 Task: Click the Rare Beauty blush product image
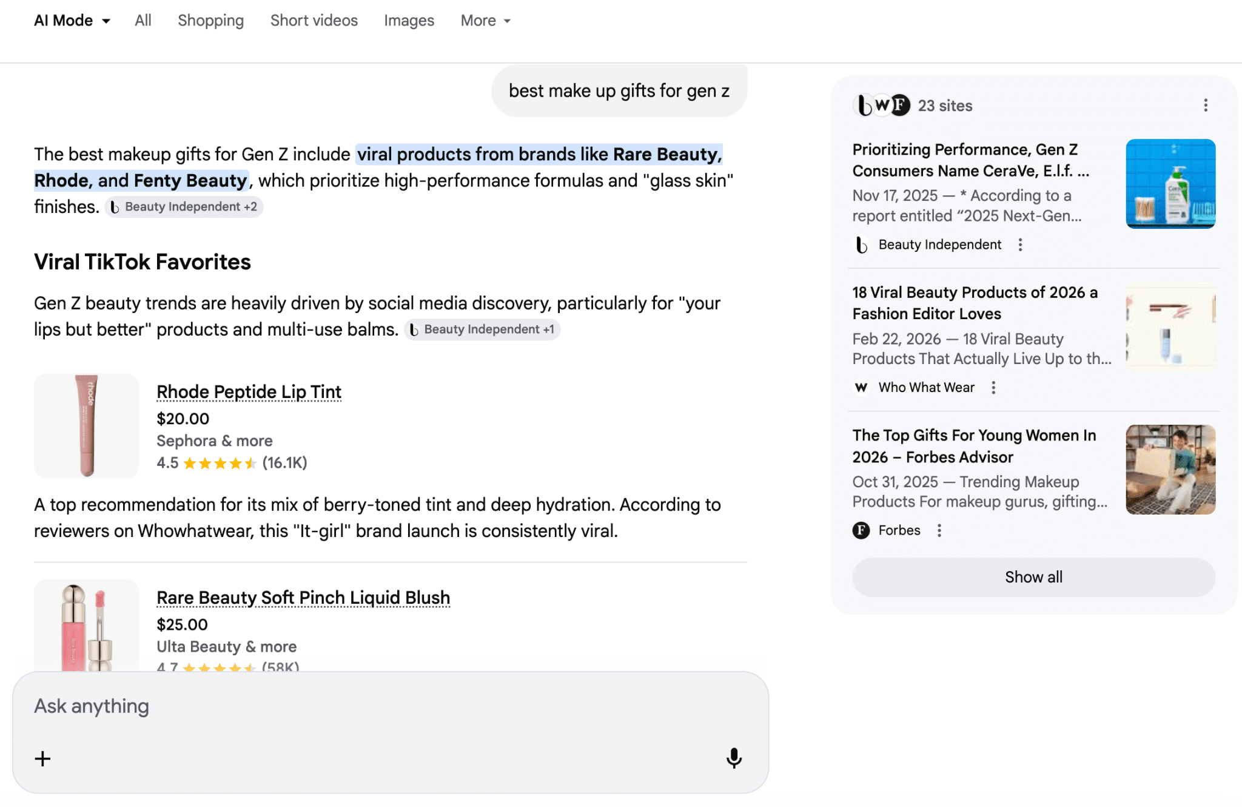pyautogui.click(x=86, y=625)
